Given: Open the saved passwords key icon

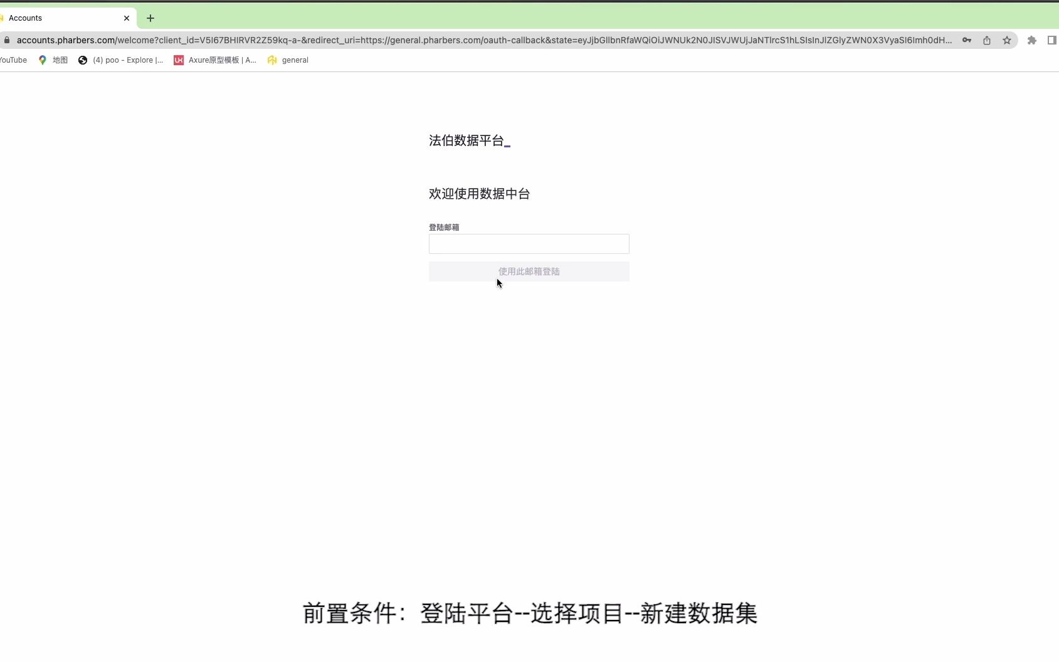Looking at the screenshot, I should tap(967, 40).
